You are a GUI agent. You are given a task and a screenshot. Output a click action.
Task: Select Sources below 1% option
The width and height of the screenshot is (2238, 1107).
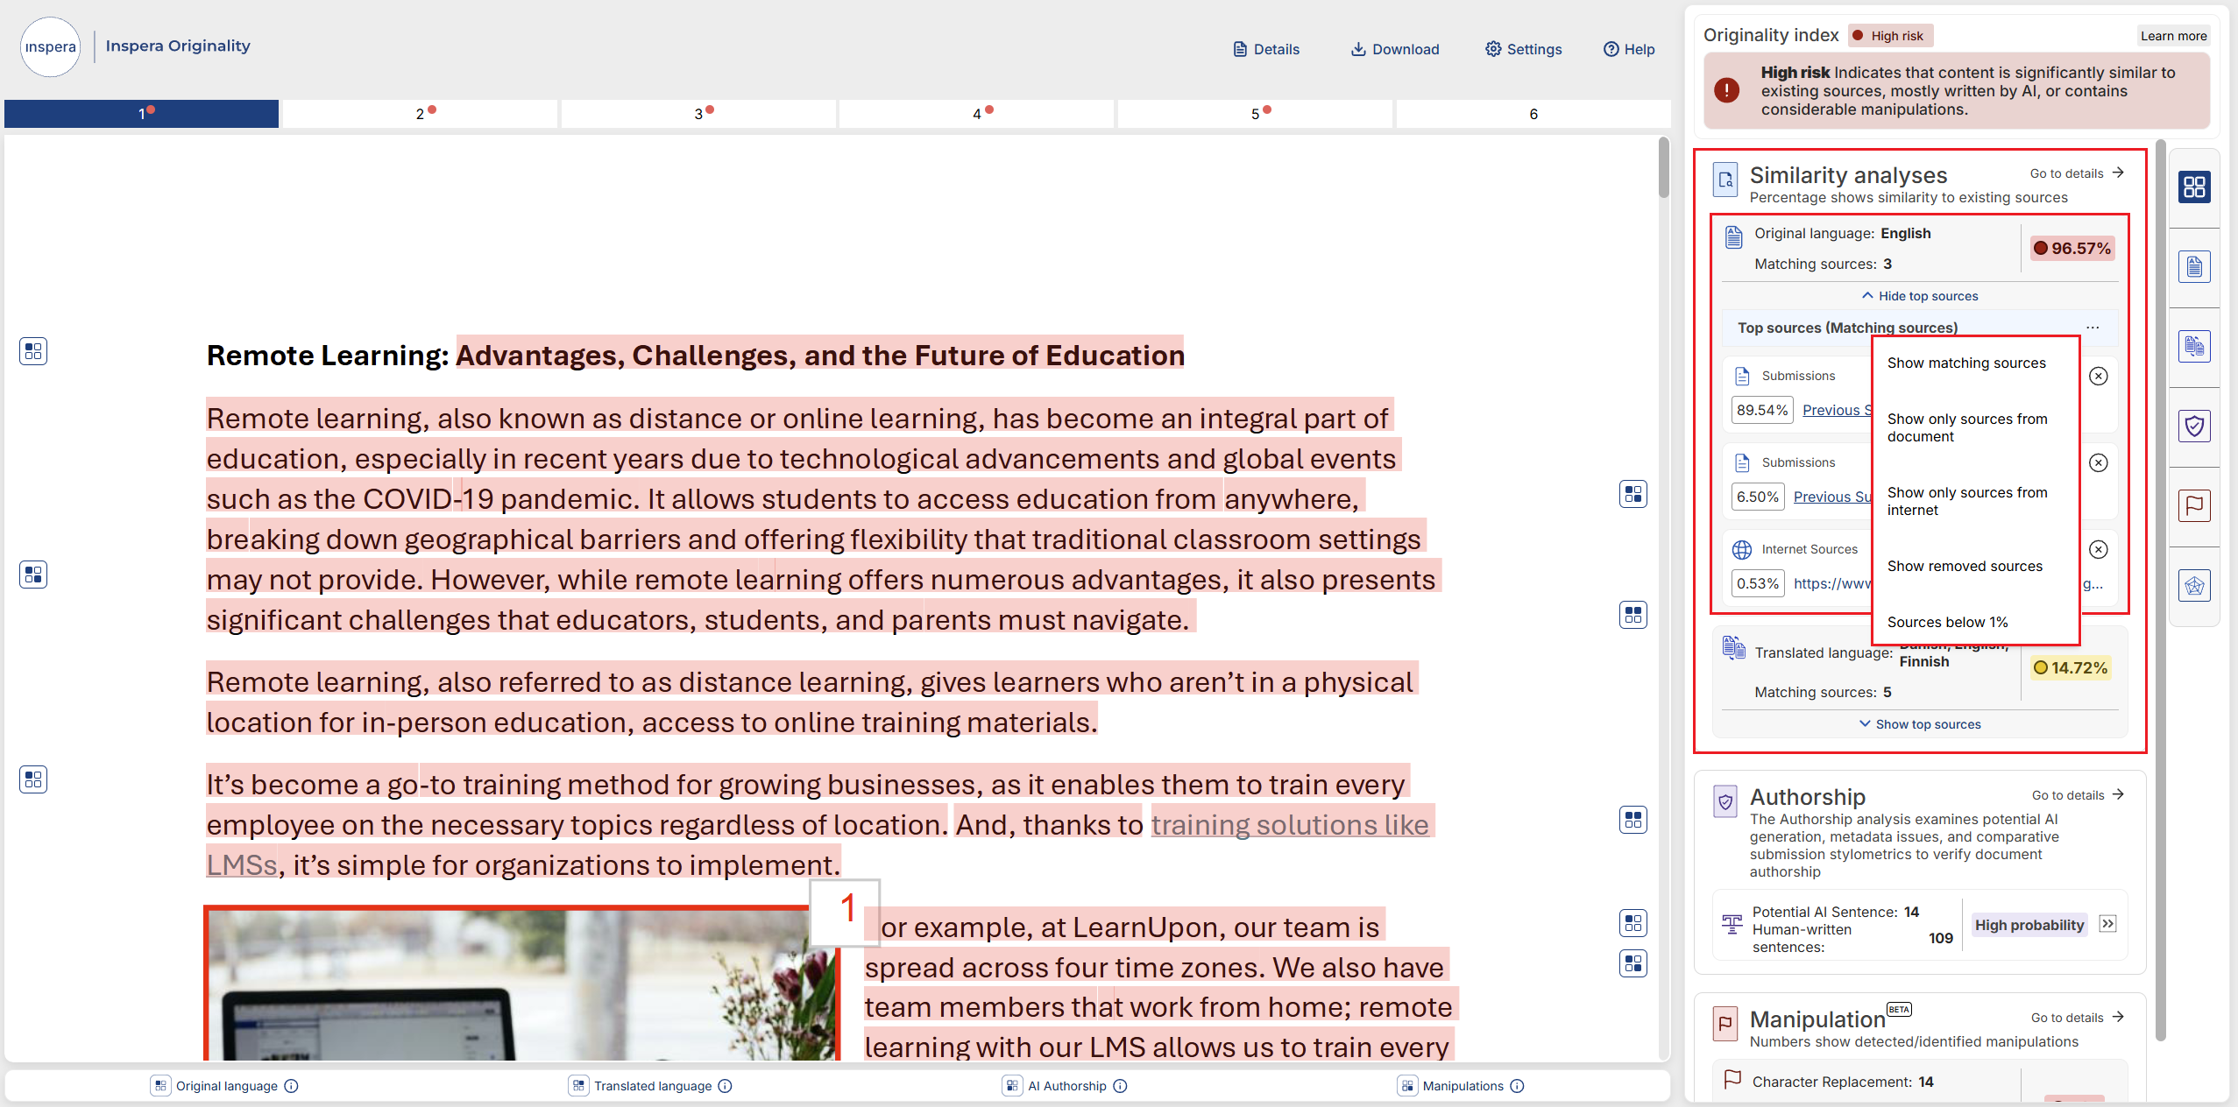tap(1947, 622)
